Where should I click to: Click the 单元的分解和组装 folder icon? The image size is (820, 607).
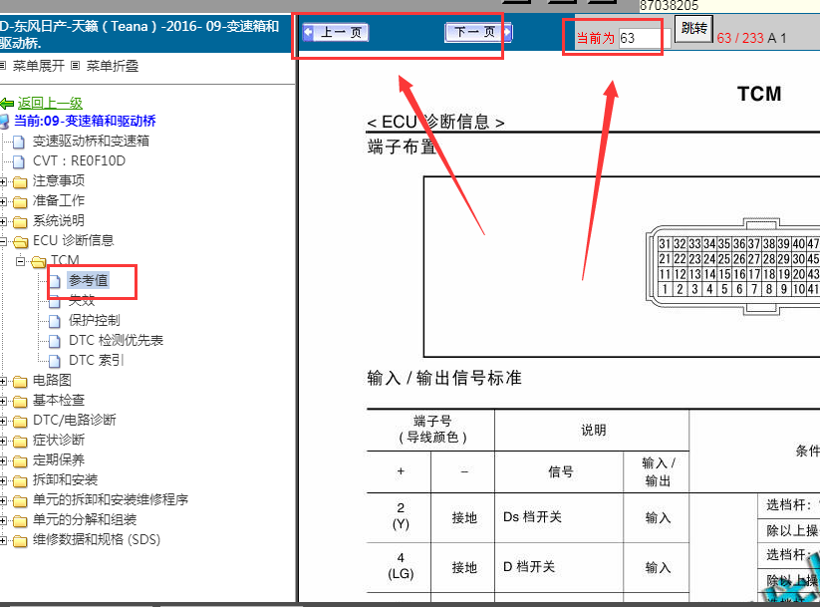(x=20, y=520)
